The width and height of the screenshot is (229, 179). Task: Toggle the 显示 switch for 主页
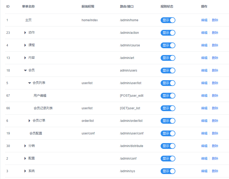tap(168, 20)
